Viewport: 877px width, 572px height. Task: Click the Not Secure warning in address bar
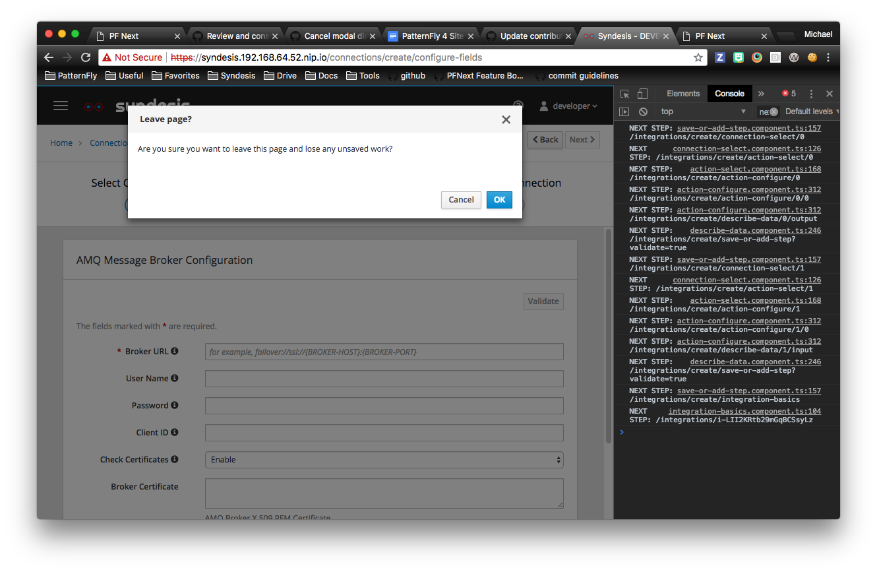pos(132,57)
